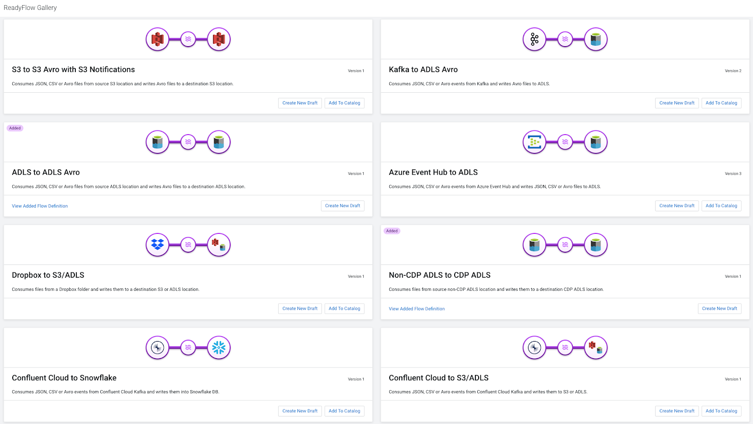Click the Azure Event Hub source icon
753x424 pixels.
pos(534,142)
